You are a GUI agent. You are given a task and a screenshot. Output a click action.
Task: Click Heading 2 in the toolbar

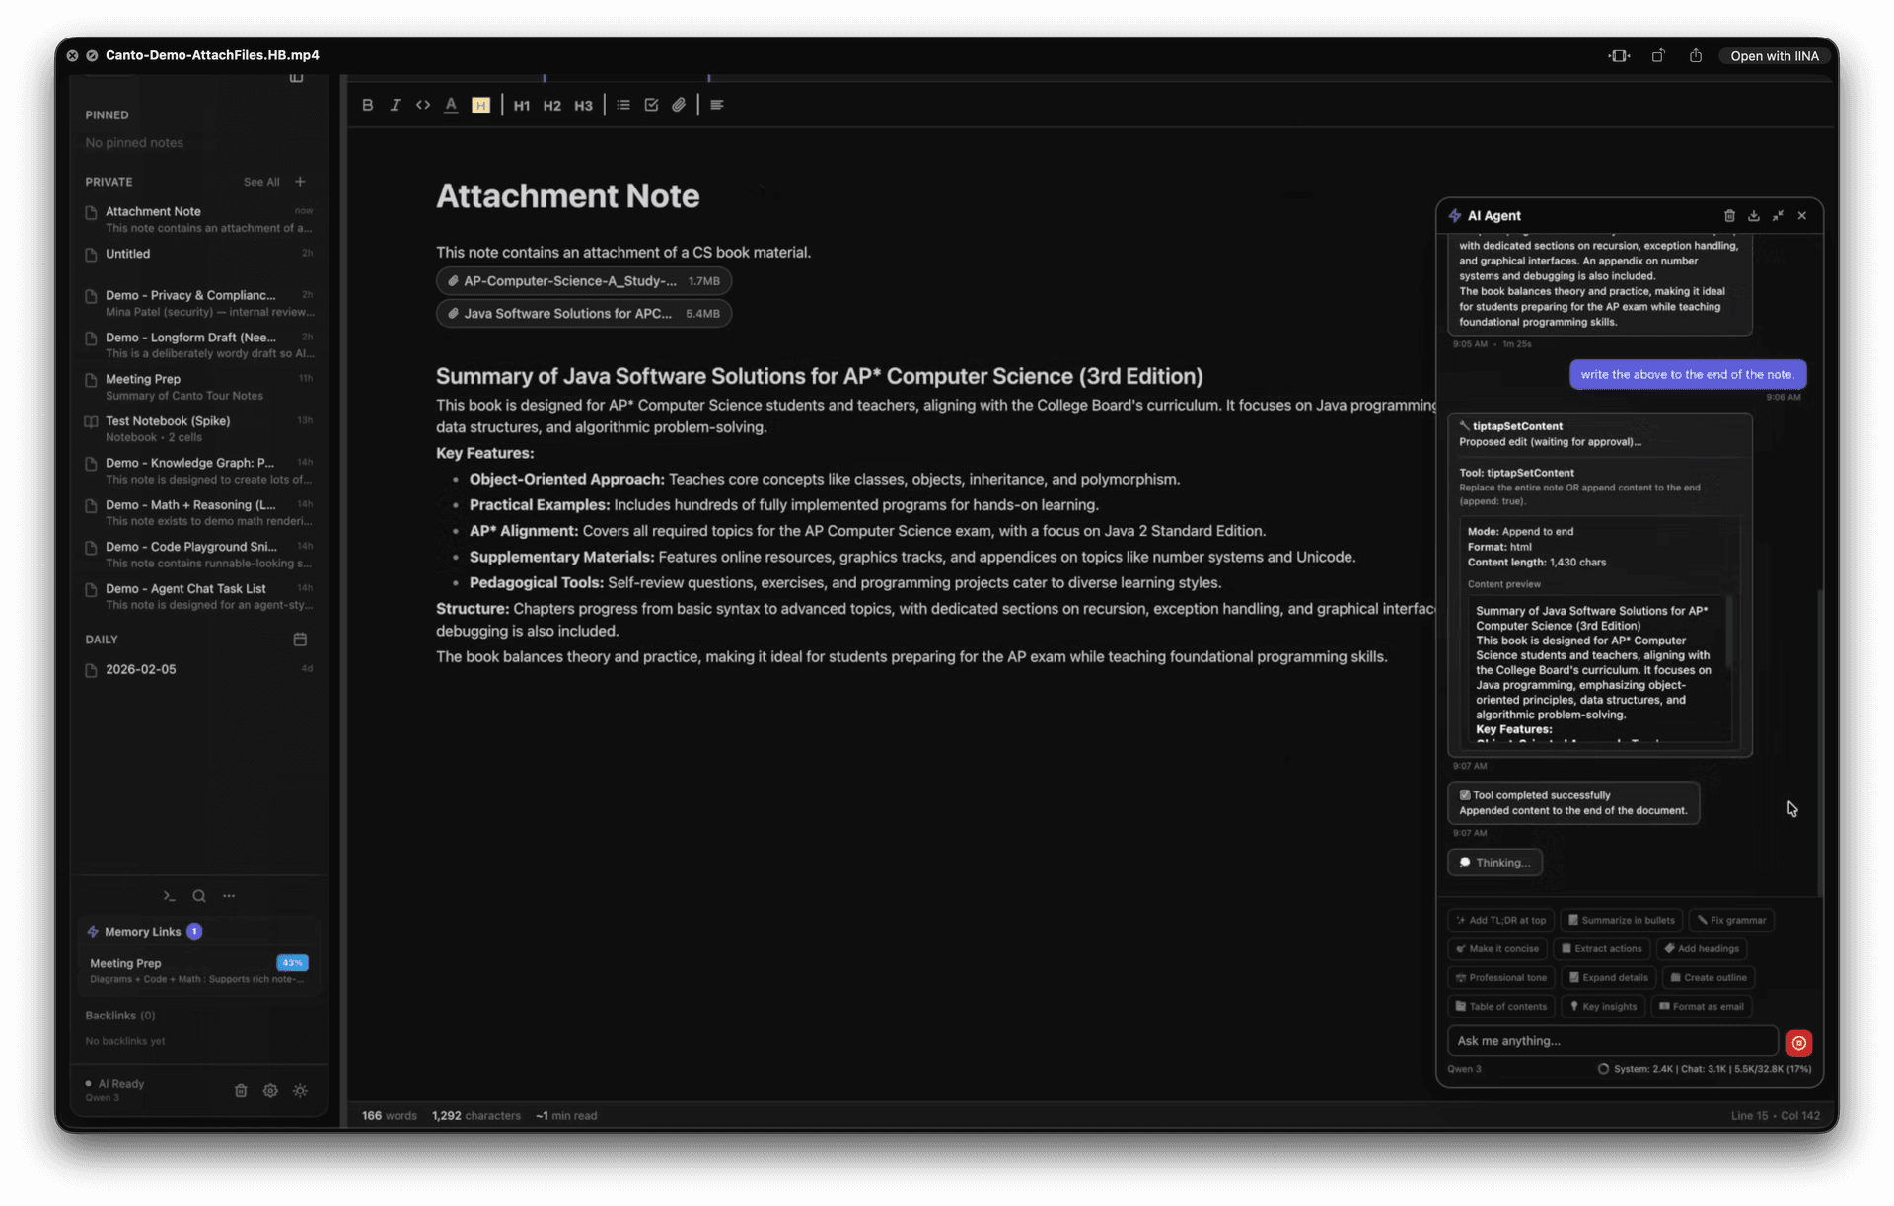552,105
